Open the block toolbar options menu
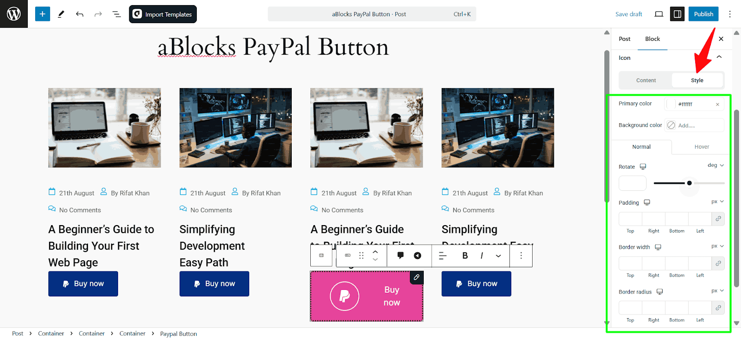This screenshot has height=339, width=741. point(521,255)
